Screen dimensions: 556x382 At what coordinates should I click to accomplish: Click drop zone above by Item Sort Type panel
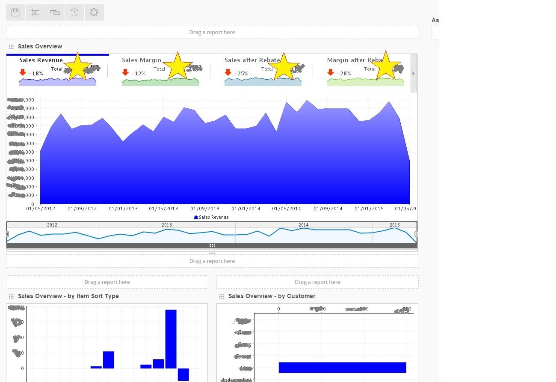107,282
